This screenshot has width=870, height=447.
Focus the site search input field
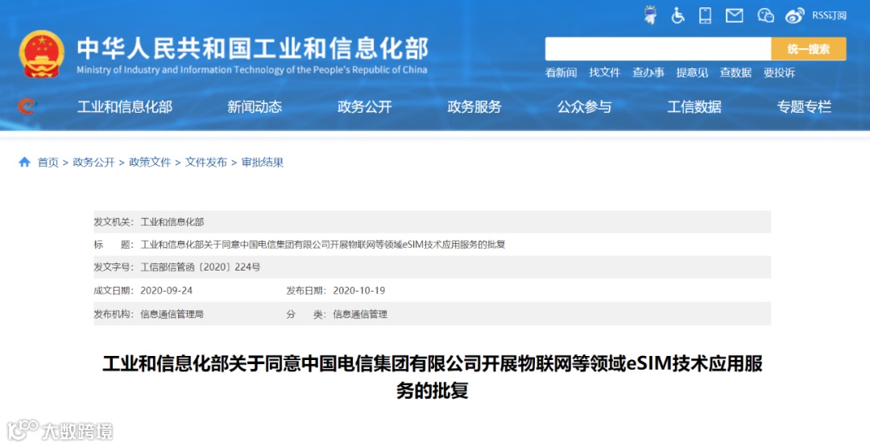pos(658,49)
